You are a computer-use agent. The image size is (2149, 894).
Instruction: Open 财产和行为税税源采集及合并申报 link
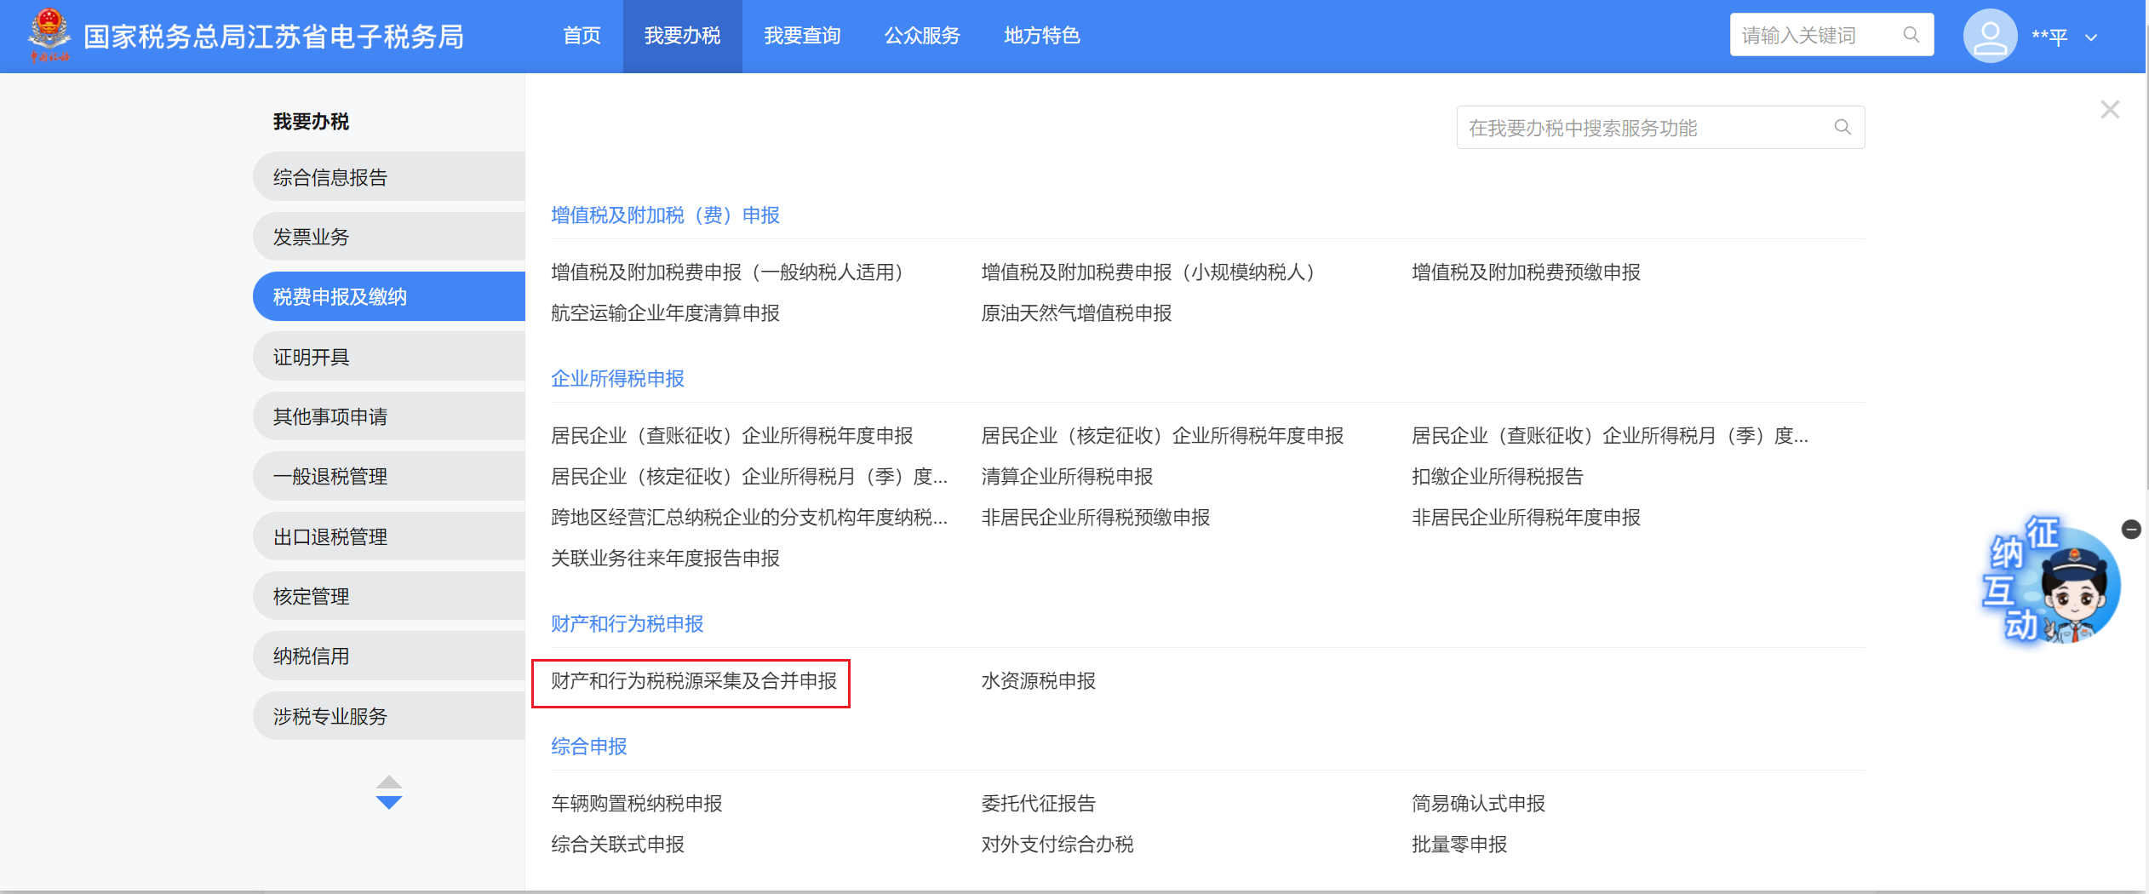(x=693, y=681)
